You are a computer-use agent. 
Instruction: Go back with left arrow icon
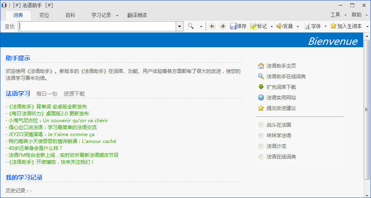pos(212,26)
